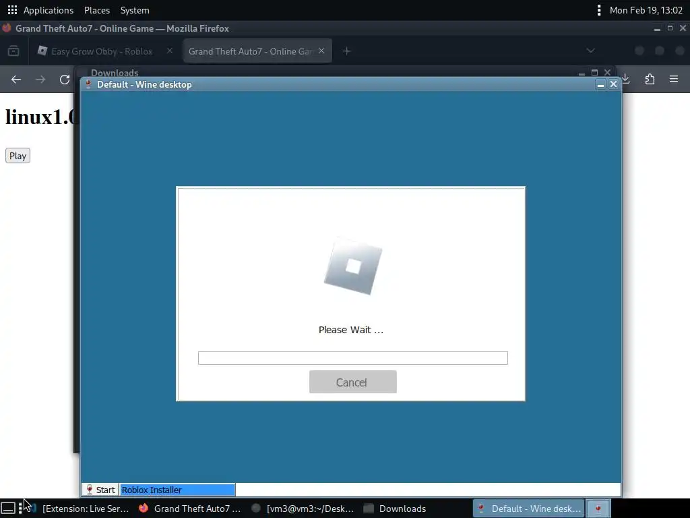Minimize the Wine desktop window
The height and width of the screenshot is (518, 690).
(x=600, y=84)
